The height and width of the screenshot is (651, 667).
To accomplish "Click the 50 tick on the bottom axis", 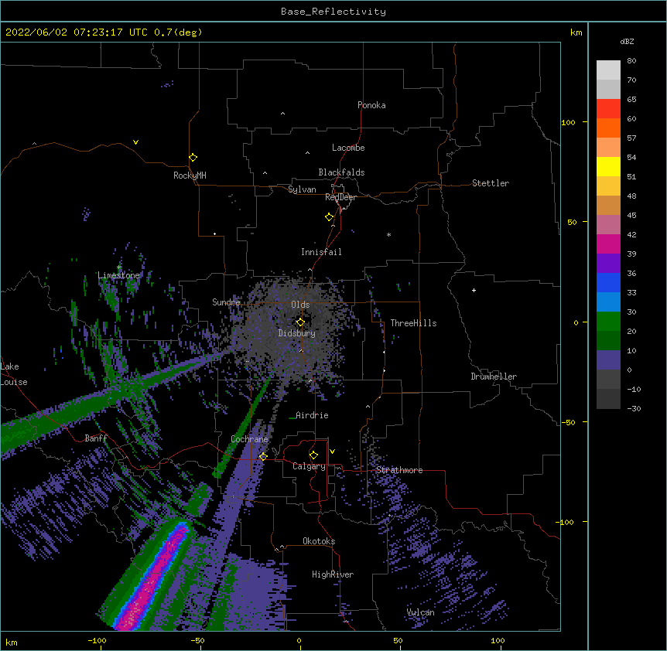I will point(398,640).
